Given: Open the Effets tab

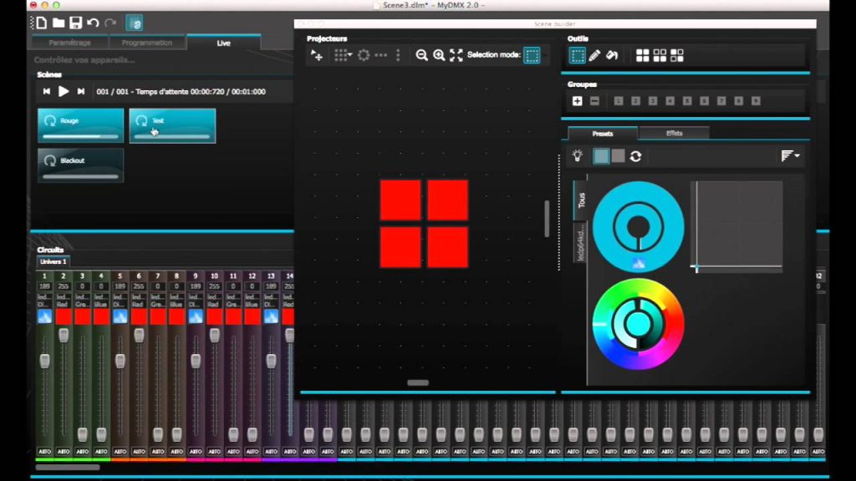Looking at the screenshot, I should (x=674, y=133).
